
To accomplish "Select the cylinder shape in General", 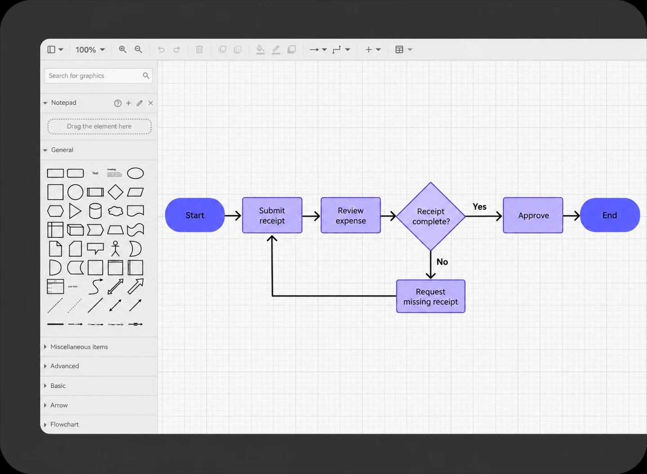I will click(95, 211).
